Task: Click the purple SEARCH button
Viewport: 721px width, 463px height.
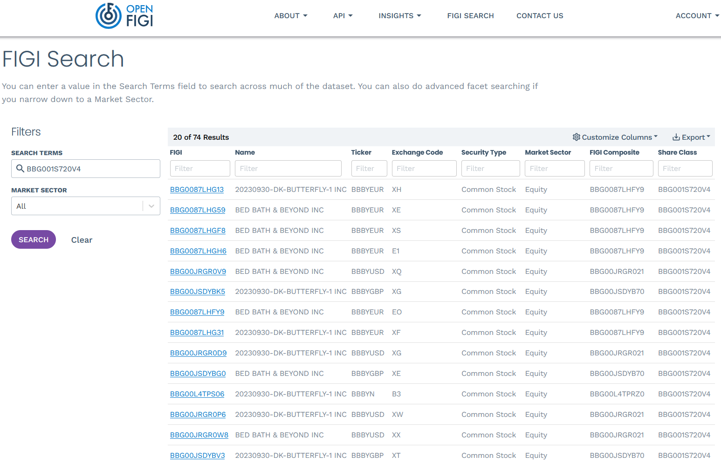Action: [x=34, y=239]
